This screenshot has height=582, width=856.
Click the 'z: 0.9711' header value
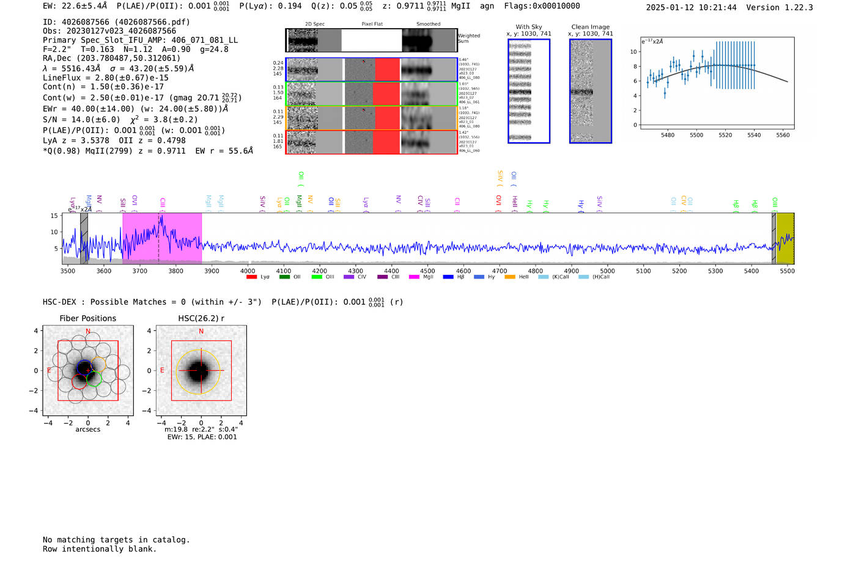404,6
